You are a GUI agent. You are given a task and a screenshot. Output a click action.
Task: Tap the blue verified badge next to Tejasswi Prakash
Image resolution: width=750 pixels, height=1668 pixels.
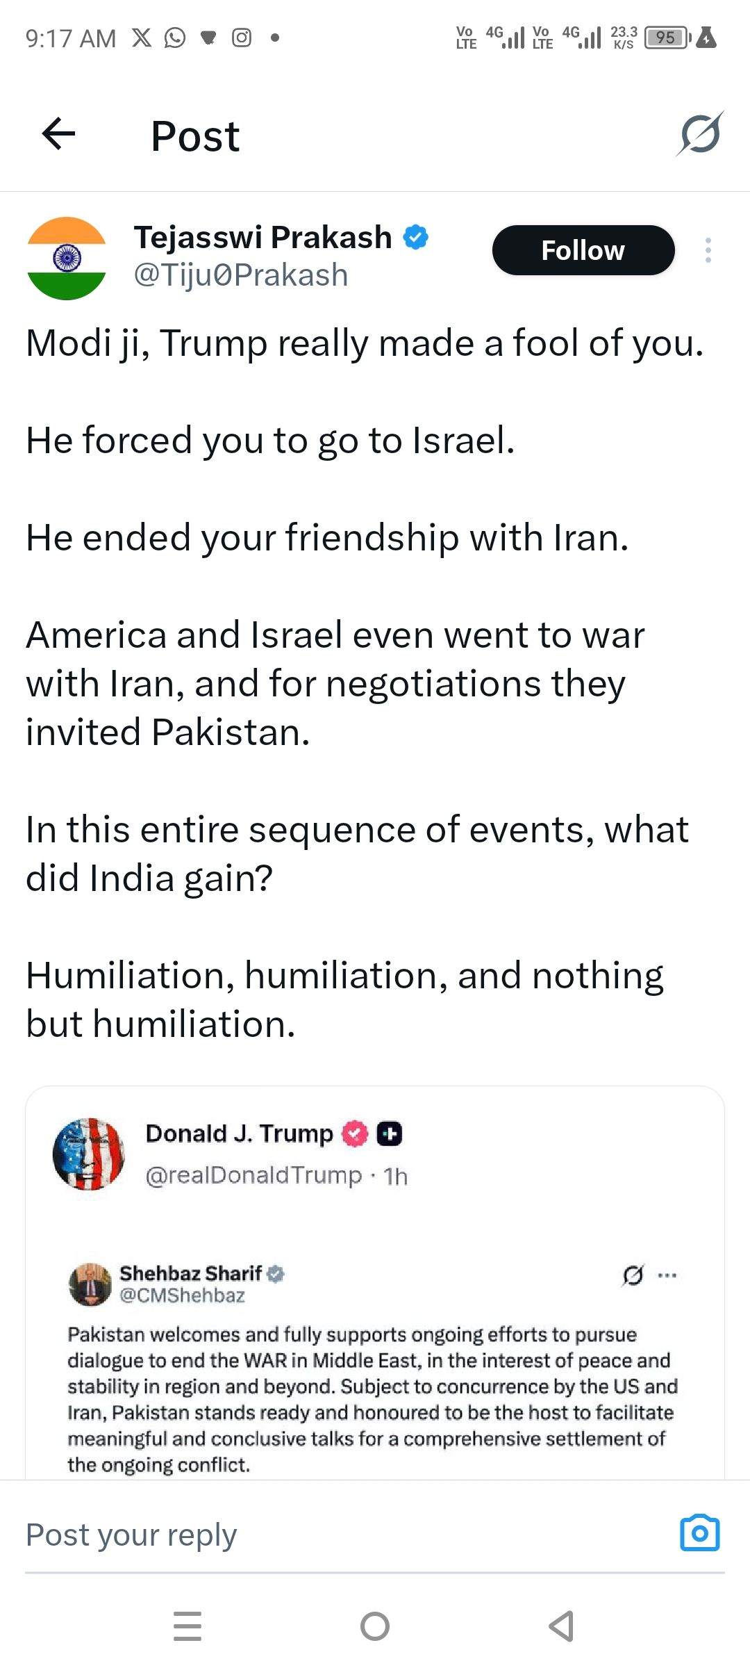(416, 238)
